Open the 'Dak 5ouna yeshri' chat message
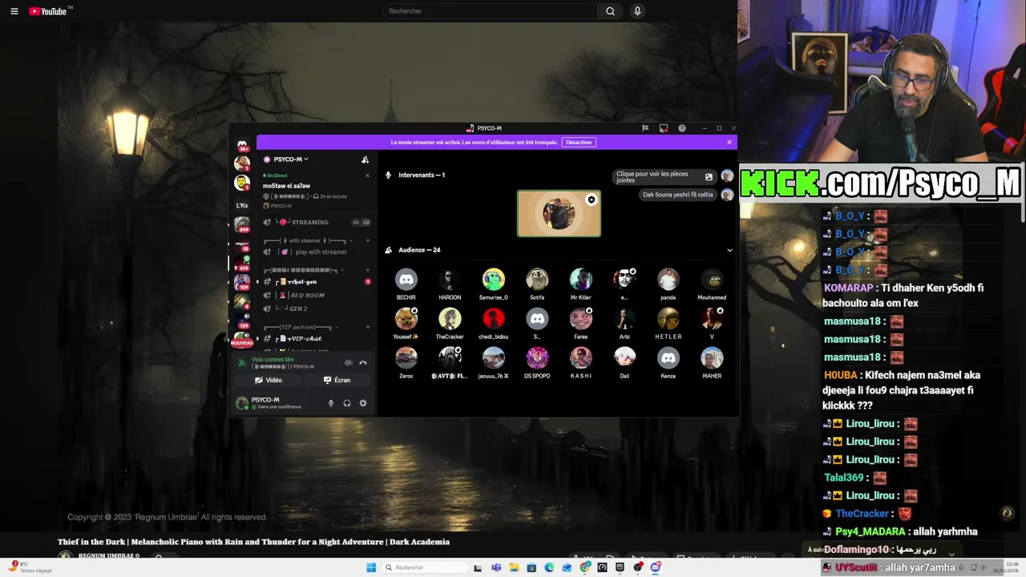The image size is (1026, 577). point(678,195)
